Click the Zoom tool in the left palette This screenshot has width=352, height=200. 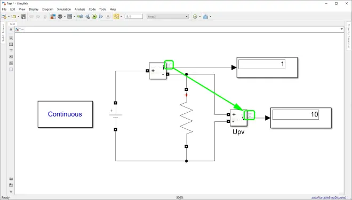pyautogui.click(x=11, y=38)
